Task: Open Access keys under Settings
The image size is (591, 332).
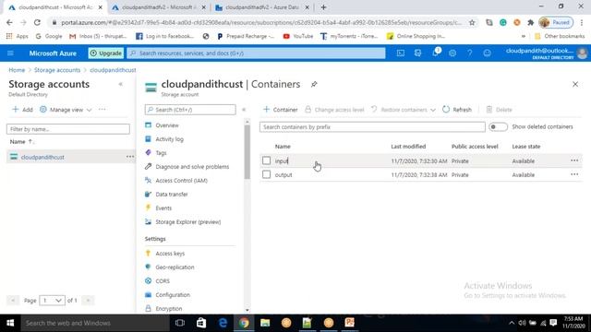Action: pyautogui.click(x=170, y=254)
